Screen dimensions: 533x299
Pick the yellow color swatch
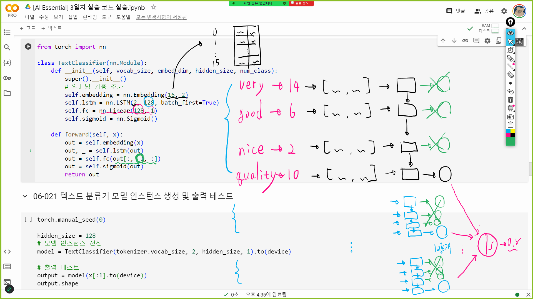(512, 131)
